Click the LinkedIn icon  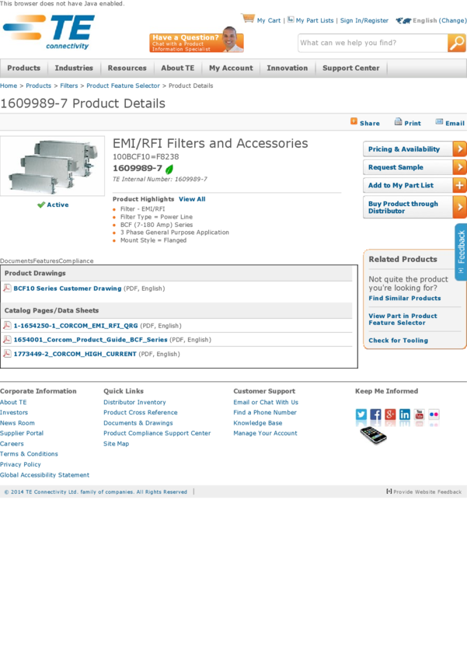coord(405,414)
